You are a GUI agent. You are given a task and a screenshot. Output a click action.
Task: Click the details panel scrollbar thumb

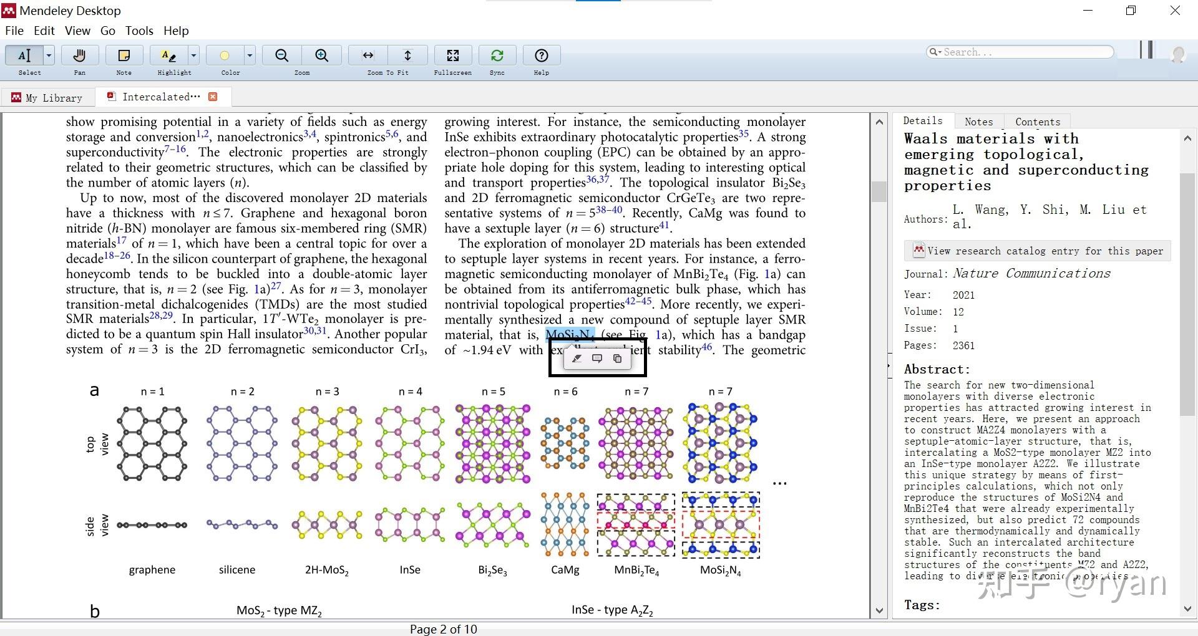click(1187, 294)
